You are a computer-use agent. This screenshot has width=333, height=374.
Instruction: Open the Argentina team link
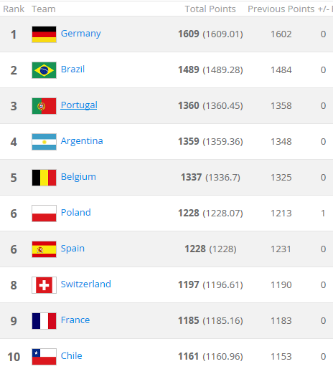point(82,141)
